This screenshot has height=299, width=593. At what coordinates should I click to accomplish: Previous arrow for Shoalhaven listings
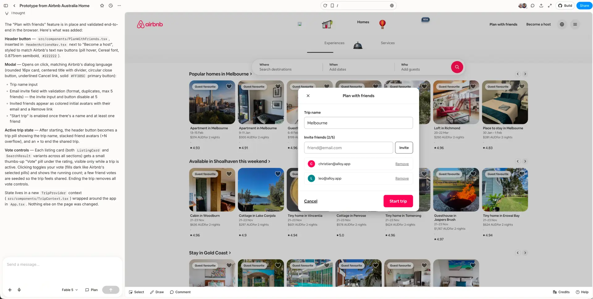[x=518, y=162]
